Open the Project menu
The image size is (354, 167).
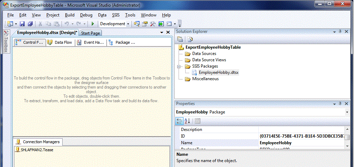[53, 15]
